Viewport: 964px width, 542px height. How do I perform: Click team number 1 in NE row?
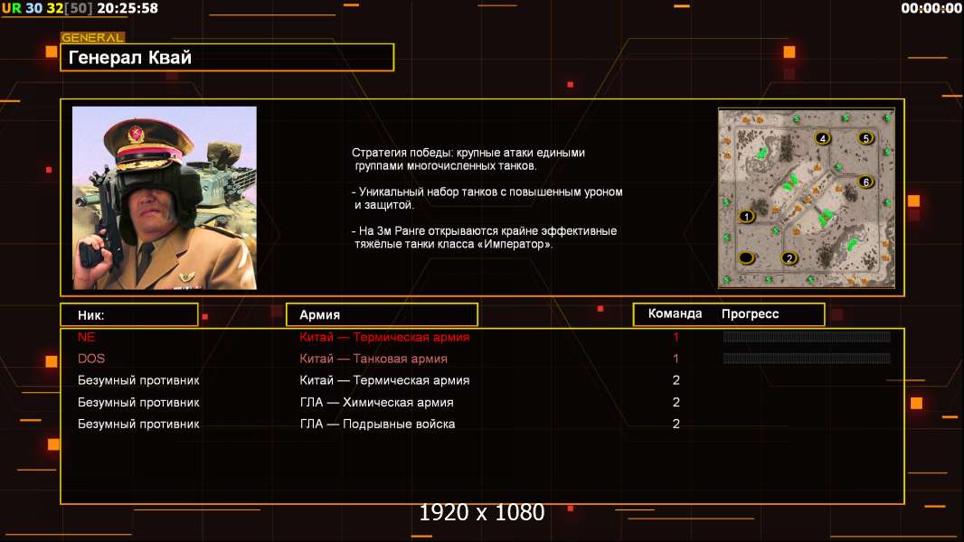[x=676, y=337]
